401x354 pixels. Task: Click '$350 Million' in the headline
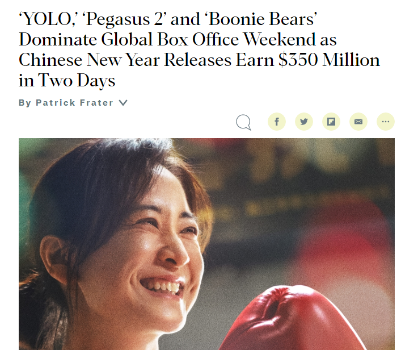click(329, 60)
